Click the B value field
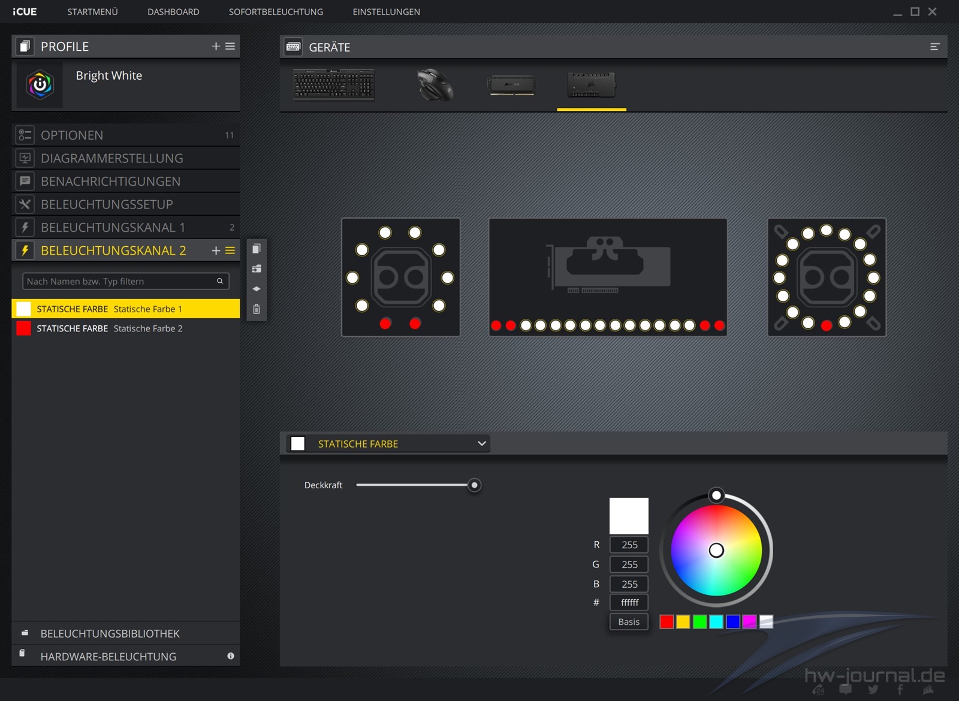This screenshot has height=701, width=959. [629, 584]
